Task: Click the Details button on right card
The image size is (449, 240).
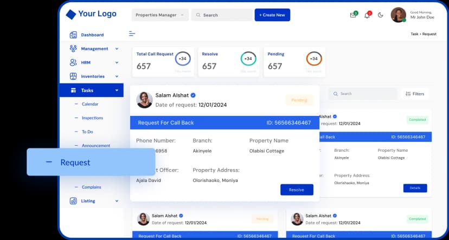Action: [x=415, y=188]
